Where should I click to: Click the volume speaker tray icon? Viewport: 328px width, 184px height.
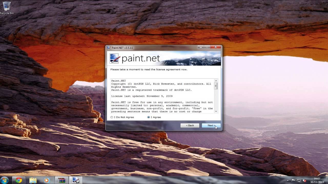tap(304, 180)
